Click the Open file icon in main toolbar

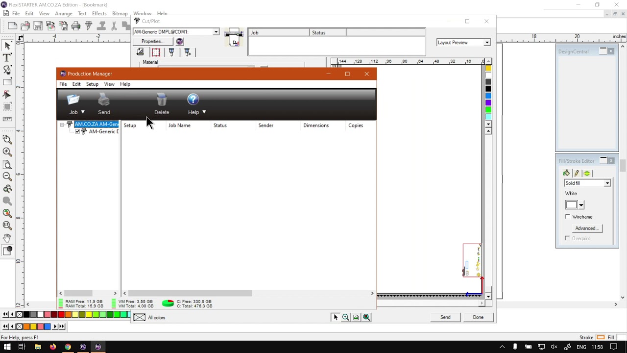point(25,25)
